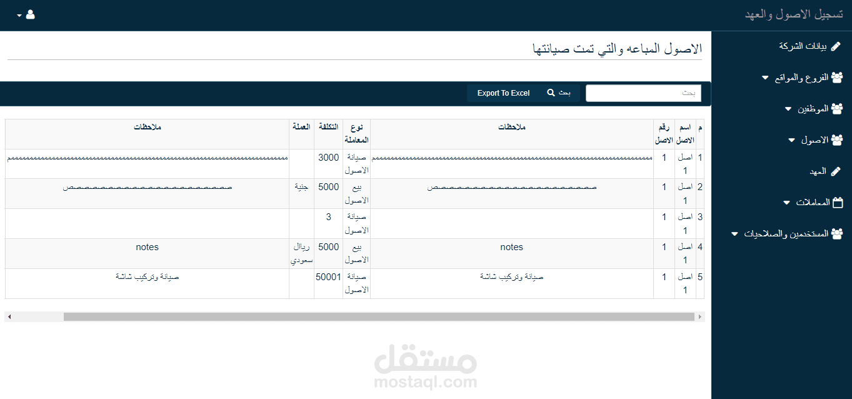Click the pencil icon next to بيانات الشركة
Image resolution: width=852 pixels, height=399 pixels.
click(836, 46)
